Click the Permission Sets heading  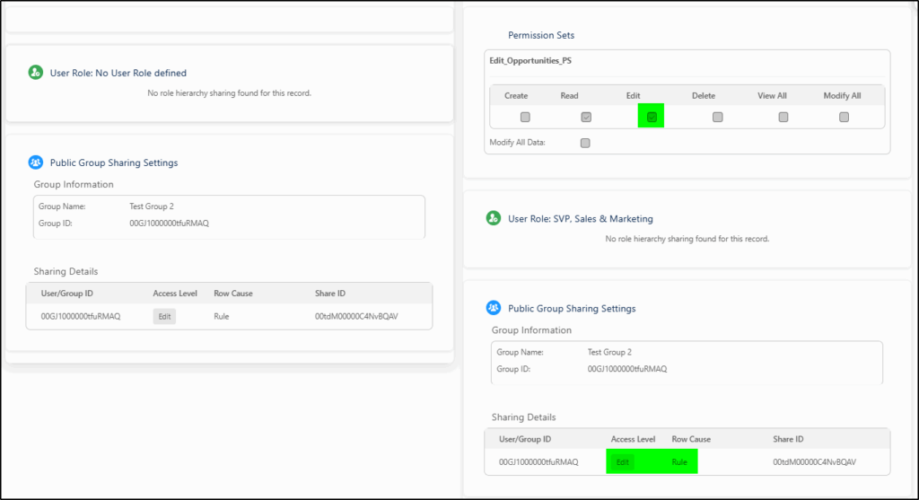pos(541,35)
